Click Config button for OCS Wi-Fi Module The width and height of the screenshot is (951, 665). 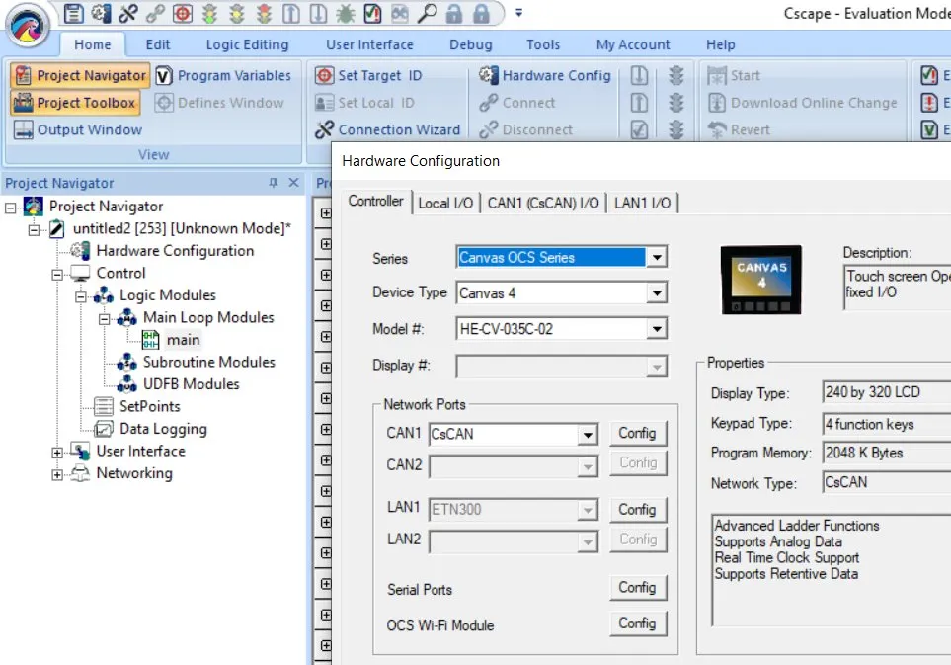(x=637, y=623)
